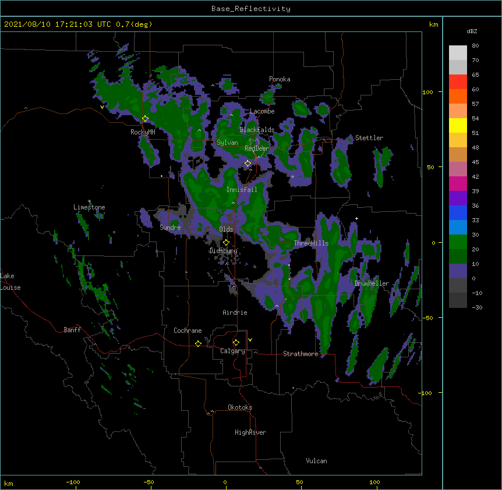Click the yellow diamond marker above RockyMH
Image resolution: width=502 pixels, height=490 pixels.
pyautogui.click(x=145, y=119)
